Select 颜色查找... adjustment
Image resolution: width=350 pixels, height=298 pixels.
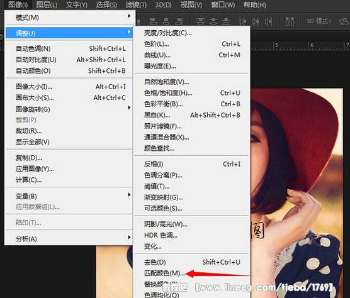pos(191,148)
